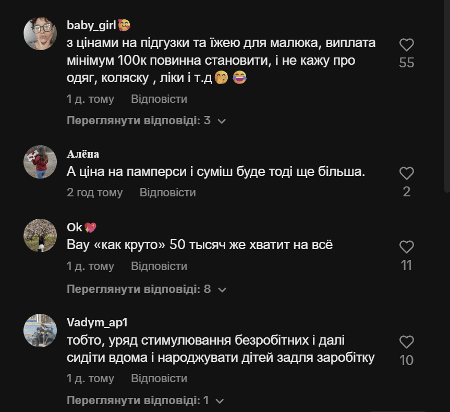Click the Vadym_ap1 username

pyautogui.click(x=97, y=322)
